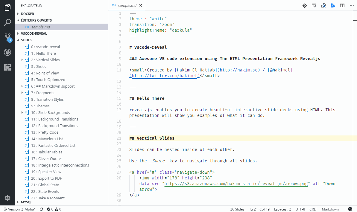Click the blue PHP file toolbar icon
The width and height of the screenshot is (357, 212).
pos(333,5)
